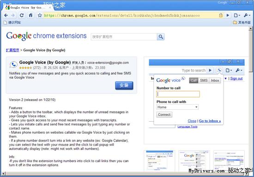The image size is (254, 177).
Task: Open the 建议网站 bookmark
Action: [12, 22]
